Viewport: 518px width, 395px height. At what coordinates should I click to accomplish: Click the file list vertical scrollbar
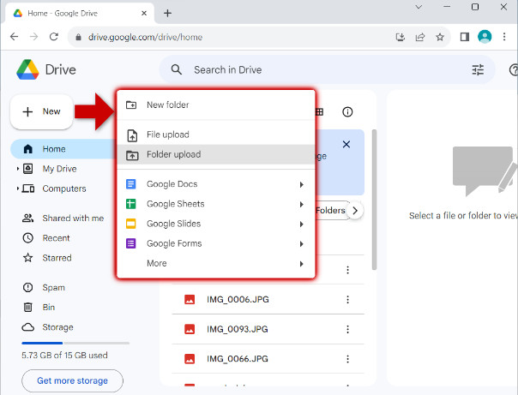coord(374,200)
